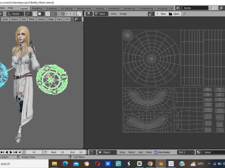This screenshot has width=225, height=168.
Task: Open the scene browse dropdown icon
Action: pyautogui.click(x=179, y=8)
